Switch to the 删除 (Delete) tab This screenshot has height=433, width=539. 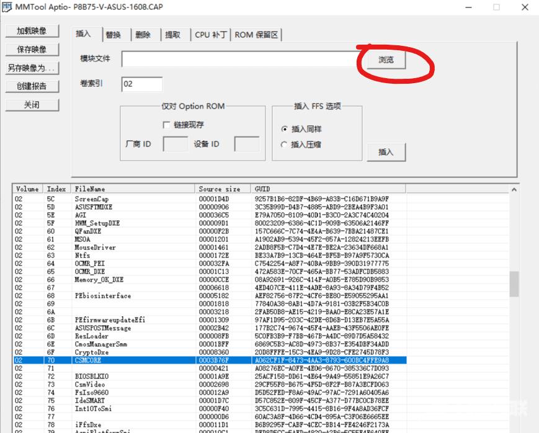point(143,35)
